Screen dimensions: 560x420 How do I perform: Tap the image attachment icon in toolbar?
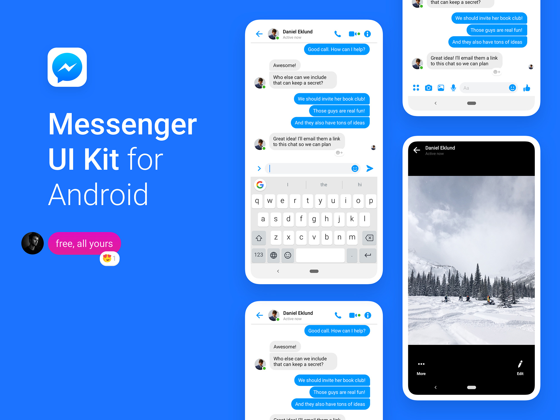tap(441, 88)
